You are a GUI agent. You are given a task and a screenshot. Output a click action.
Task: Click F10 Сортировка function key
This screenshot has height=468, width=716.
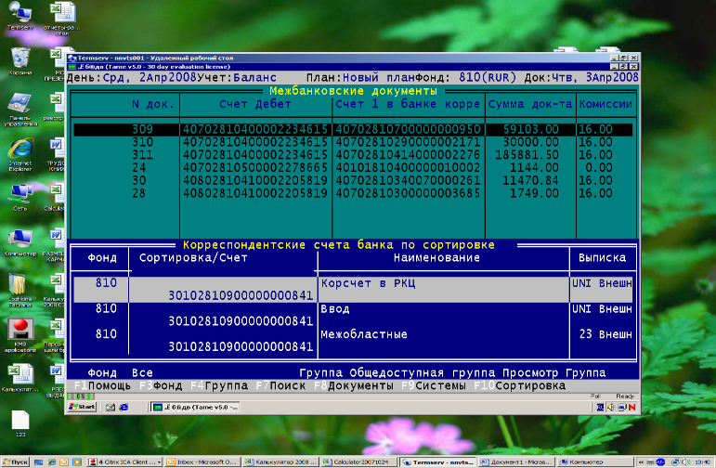click(520, 385)
